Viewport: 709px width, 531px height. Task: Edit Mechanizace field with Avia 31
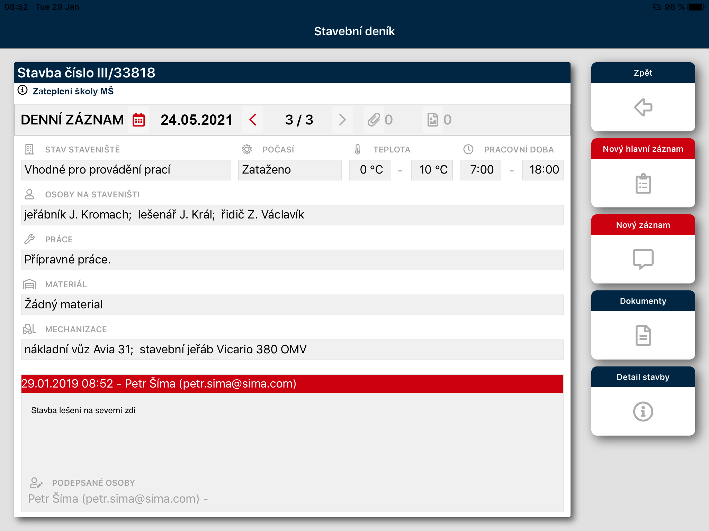click(292, 350)
